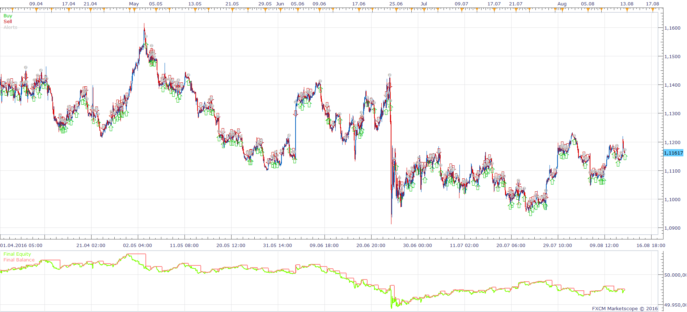This screenshot has width=687, height=312.
Task: Select the orange marker below 13.08
Action: [627, 10]
